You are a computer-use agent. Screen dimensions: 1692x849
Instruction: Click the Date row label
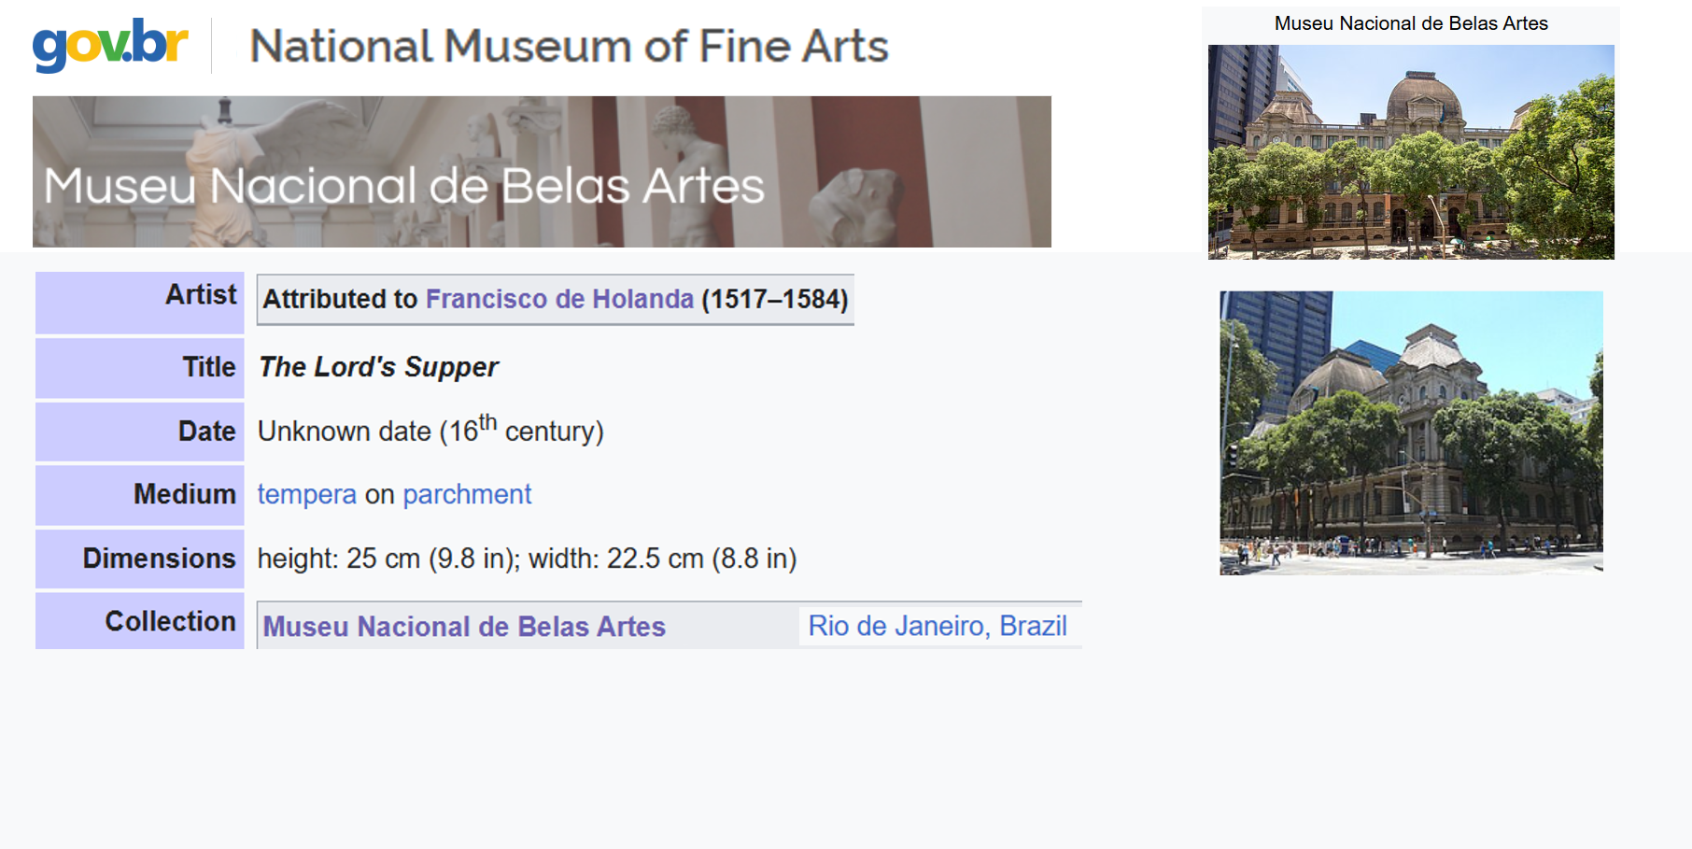(206, 432)
